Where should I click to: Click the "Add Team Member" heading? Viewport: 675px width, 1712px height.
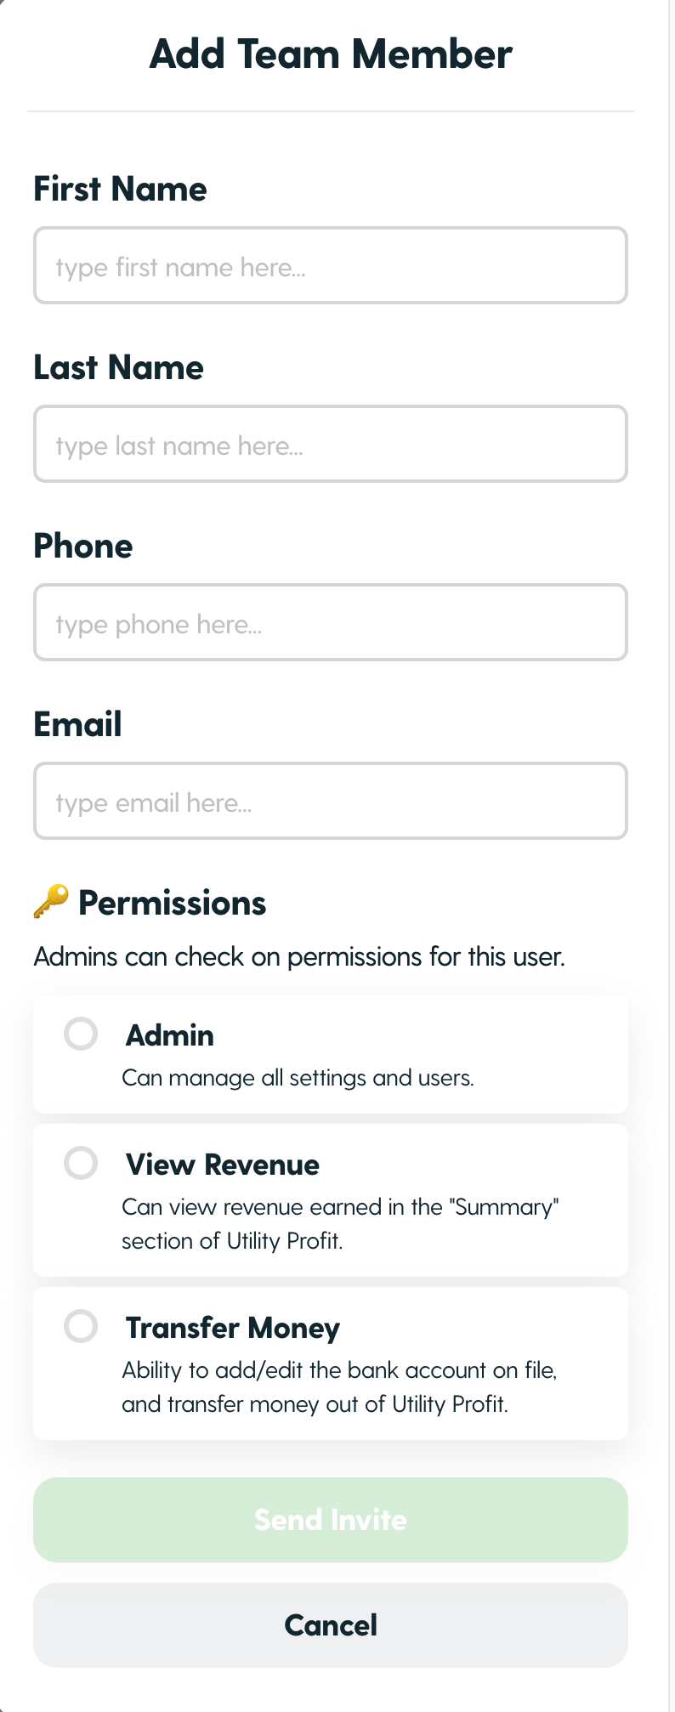pos(331,54)
